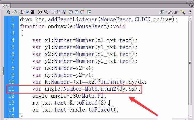Click 'x2_txt.text' on line 6
The image size is (194, 120).
tap(114, 54)
